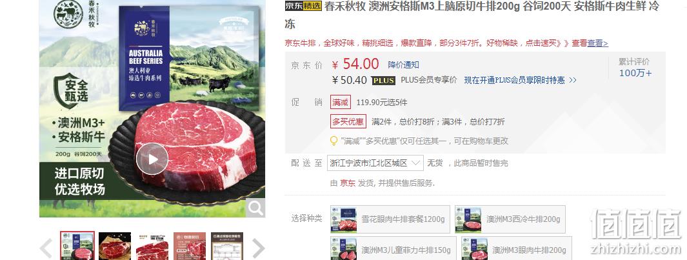Choose the 澳洲M3儿童菲力牛排150g option

tap(393, 248)
